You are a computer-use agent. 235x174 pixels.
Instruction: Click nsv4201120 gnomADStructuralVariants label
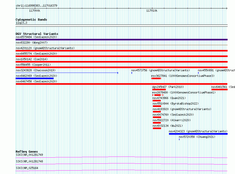point(45,48)
